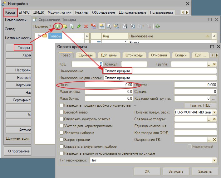Click into the Цена input field
Image resolution: width=221 pixels, height=178 pixels.
109,85
